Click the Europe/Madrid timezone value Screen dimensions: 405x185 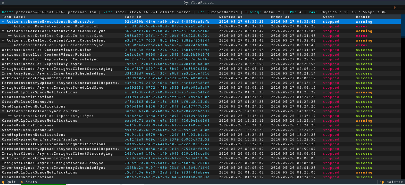[x=222, y=12]
